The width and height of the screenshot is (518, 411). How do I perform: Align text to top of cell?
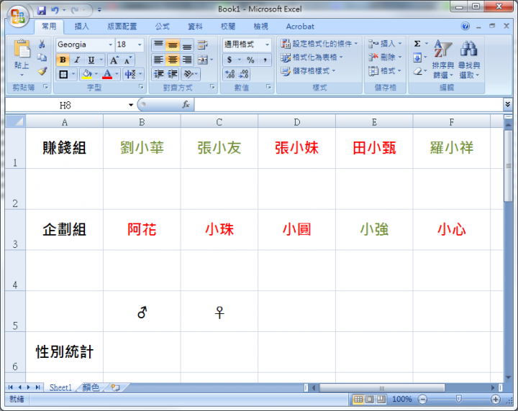[158, 45]
